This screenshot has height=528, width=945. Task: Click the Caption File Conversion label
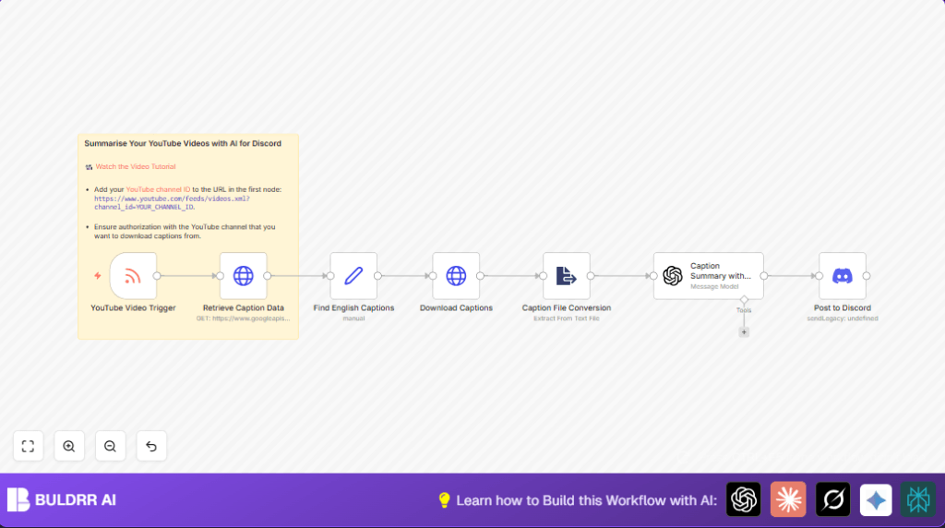567,308
